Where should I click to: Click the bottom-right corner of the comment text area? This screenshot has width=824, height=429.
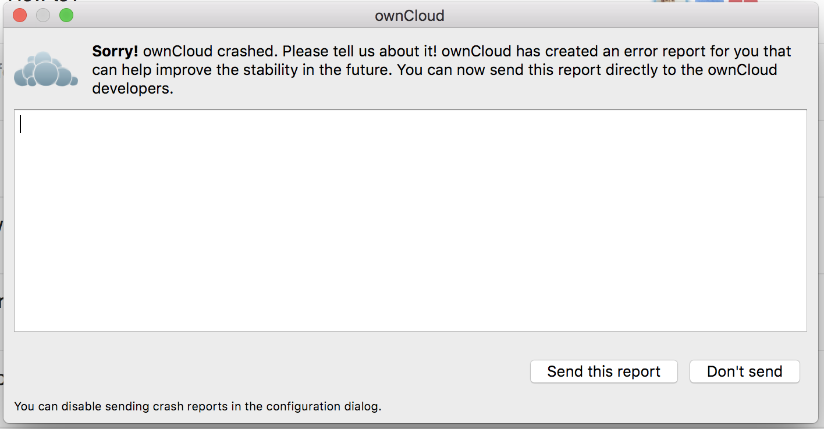[x=803, y=328]
